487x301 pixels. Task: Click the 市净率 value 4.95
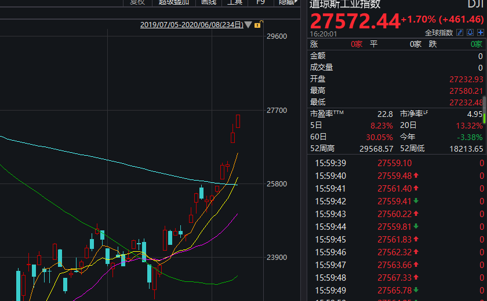click(x=475, y=114)
